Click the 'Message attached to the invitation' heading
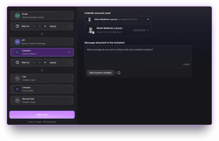 [x=104, y=43]
